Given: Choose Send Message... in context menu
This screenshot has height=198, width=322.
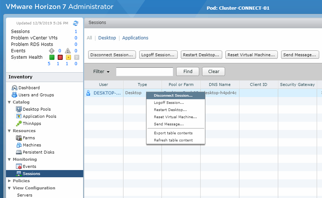Looking at the screenshot, I should 176,124.
